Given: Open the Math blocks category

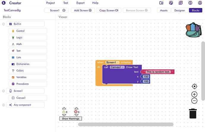Looking at the screenshot, I should pos(28,44).
